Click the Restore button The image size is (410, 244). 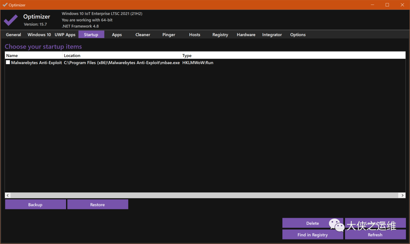point(98,205)
